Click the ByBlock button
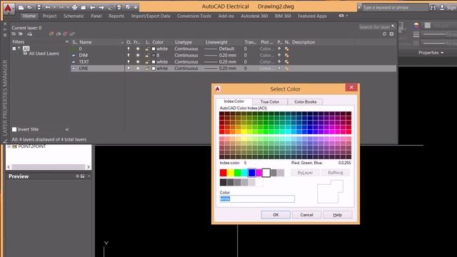The image size is (457, 257). point(336,173)
